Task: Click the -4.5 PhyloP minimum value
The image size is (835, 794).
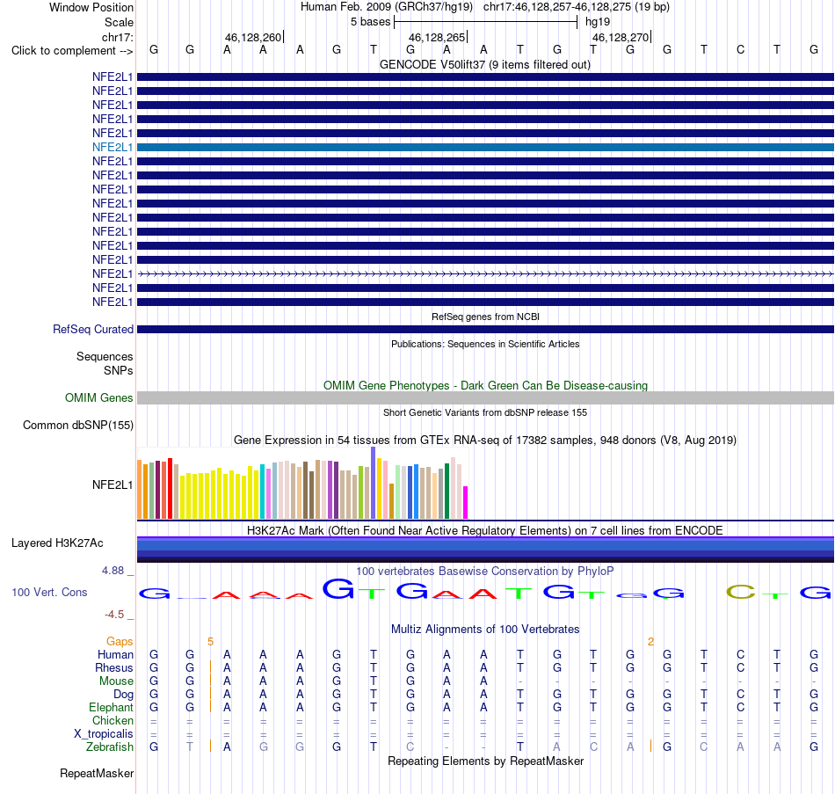Action: pos(114,615)
